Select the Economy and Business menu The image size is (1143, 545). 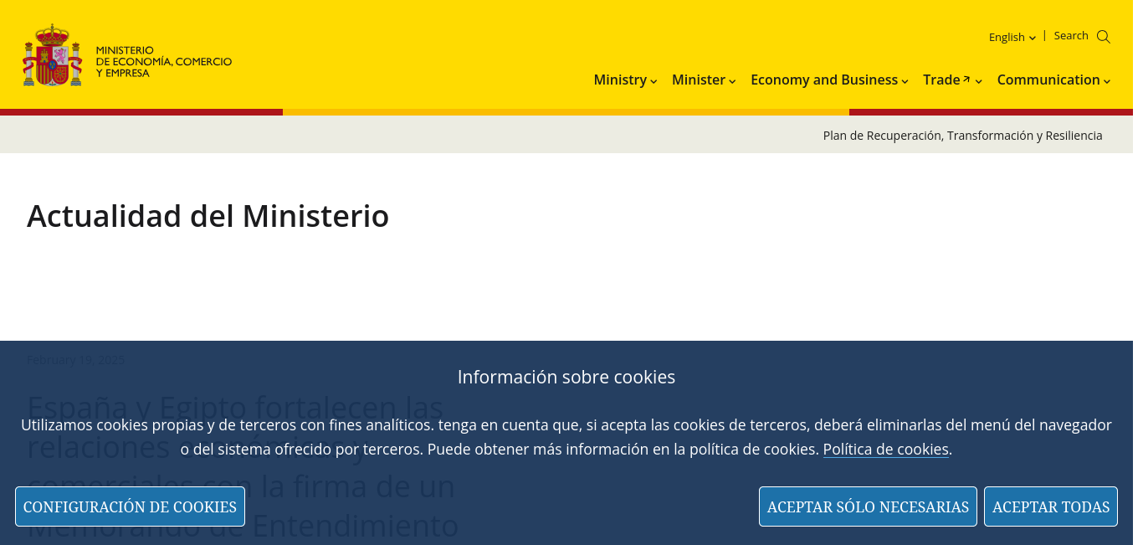823,80
